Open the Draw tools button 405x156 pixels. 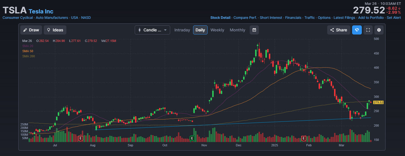tap(31, 30)
